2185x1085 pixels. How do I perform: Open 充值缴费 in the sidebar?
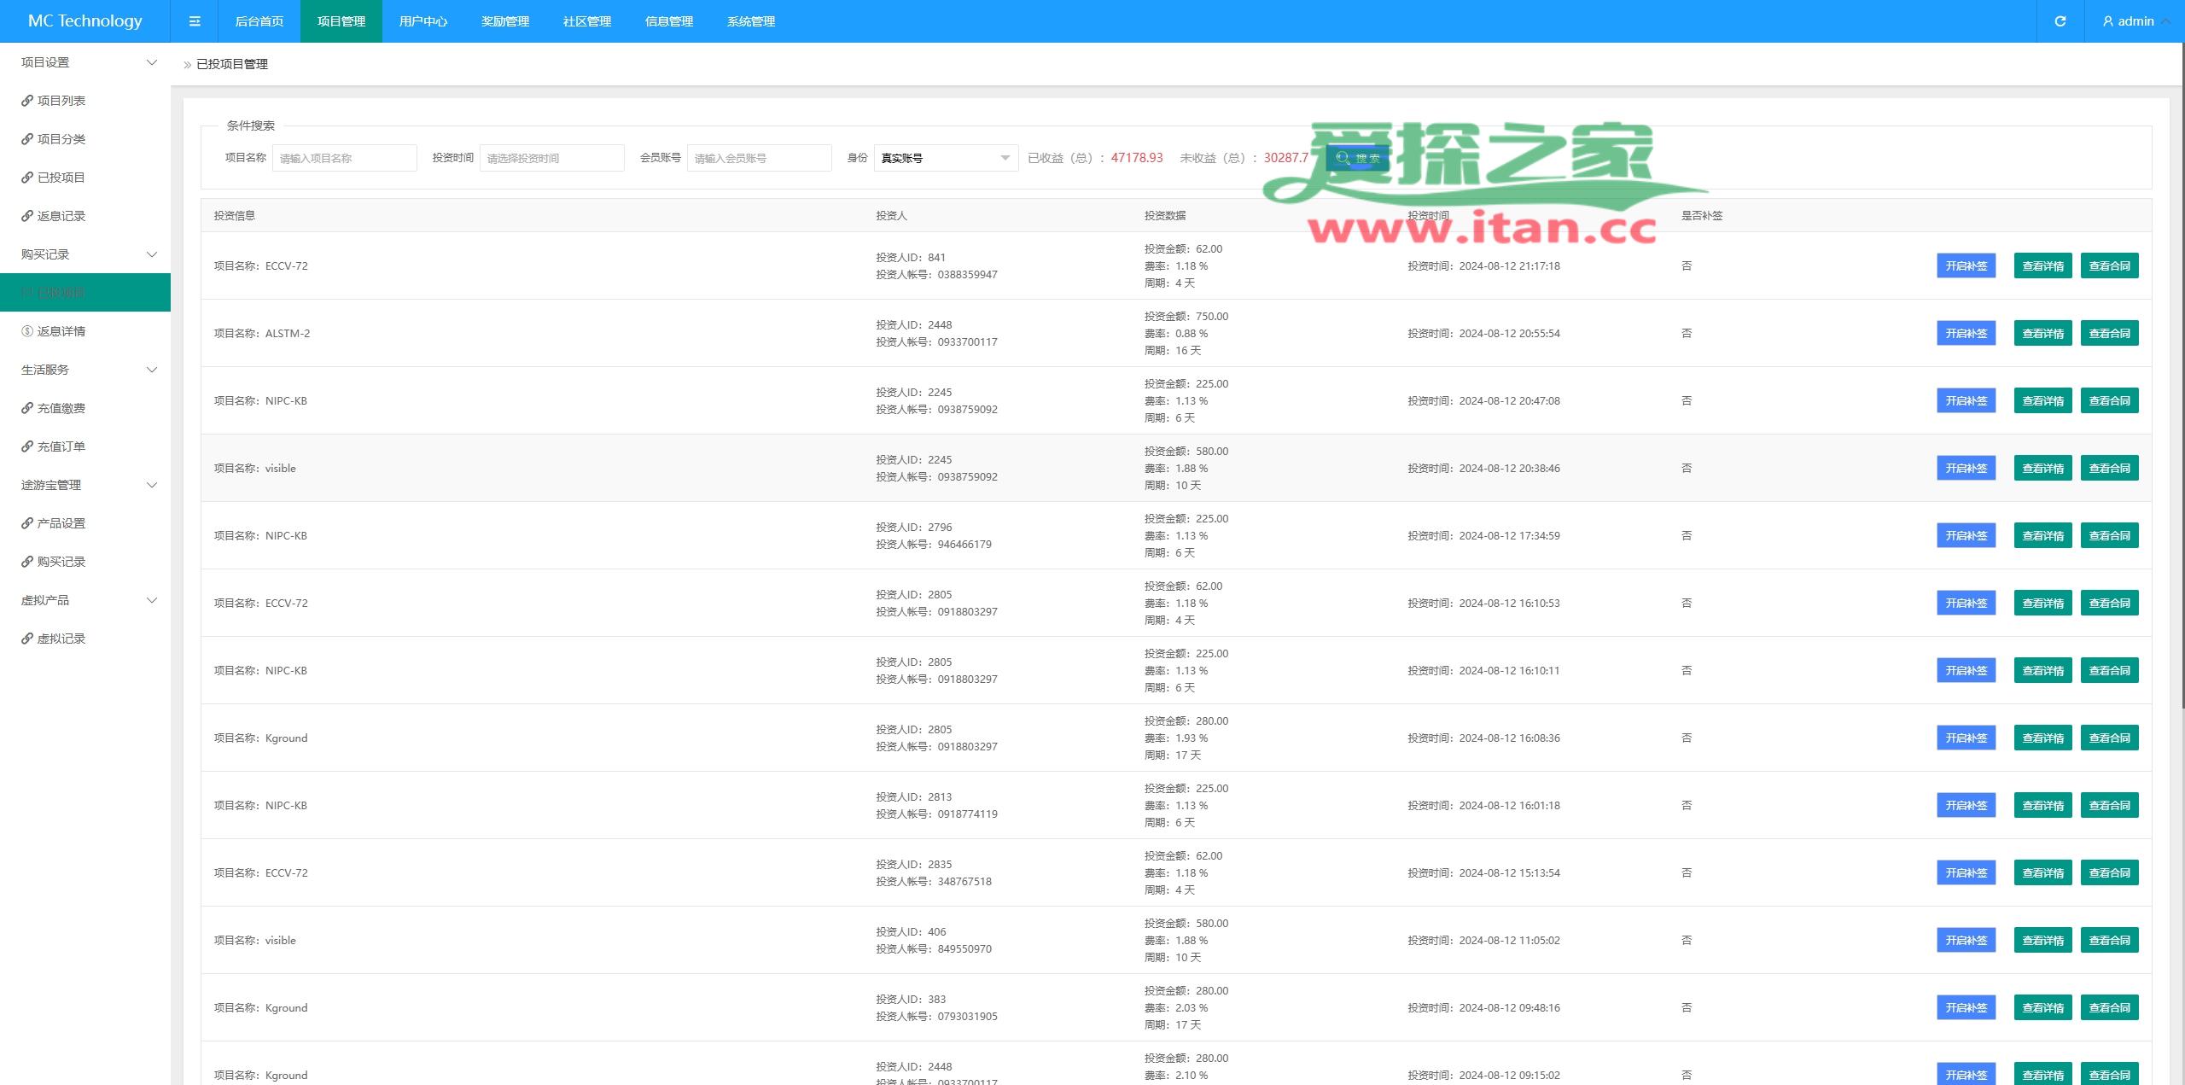click(61, 408)
